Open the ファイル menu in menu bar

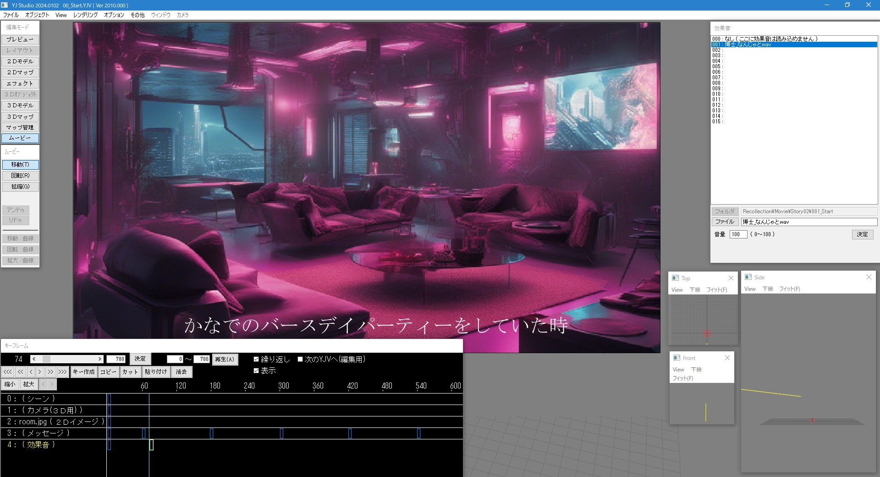pos(11,15)
